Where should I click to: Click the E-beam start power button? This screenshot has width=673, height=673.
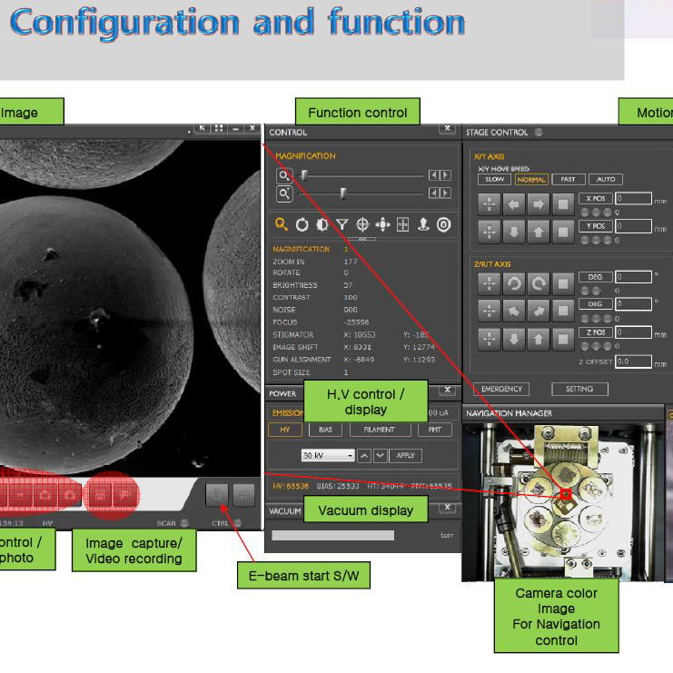pyautogui.click(x=217, y=495)
